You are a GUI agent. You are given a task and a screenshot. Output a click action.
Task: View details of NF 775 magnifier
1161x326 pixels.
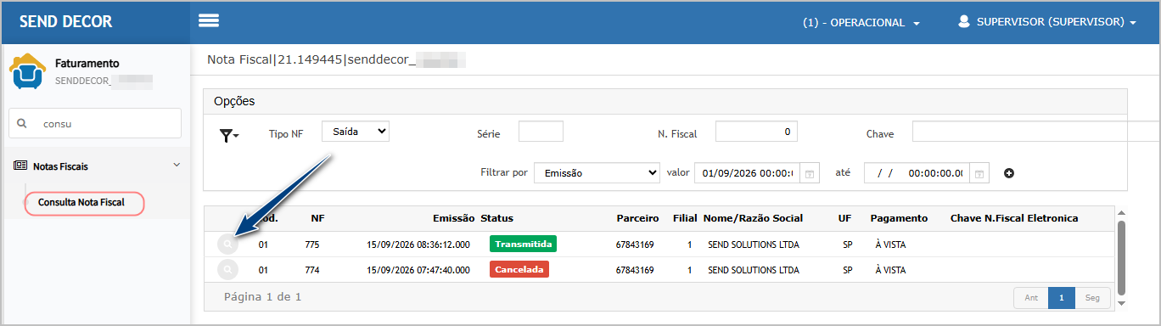[x=227, y=244]
